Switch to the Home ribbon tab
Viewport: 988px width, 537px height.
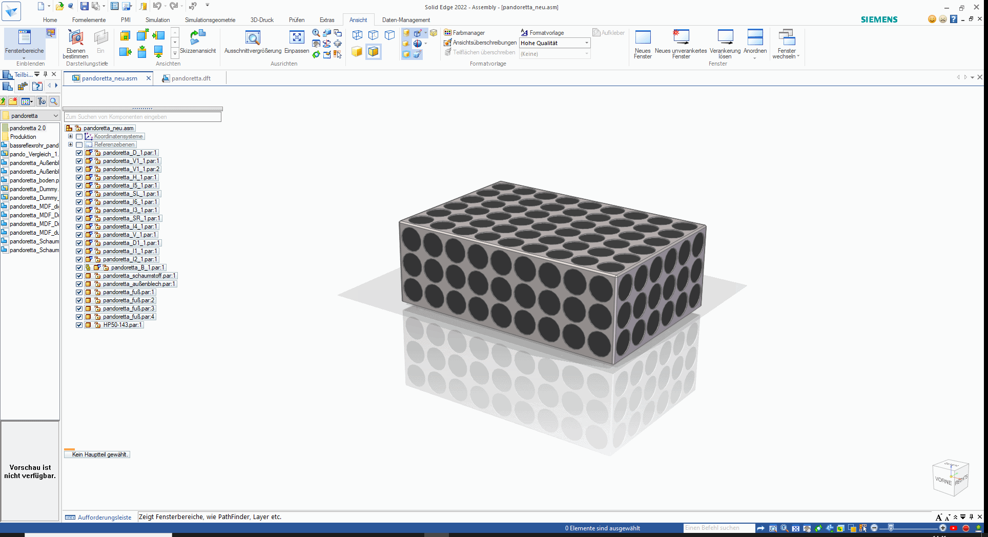click(50, 20)
